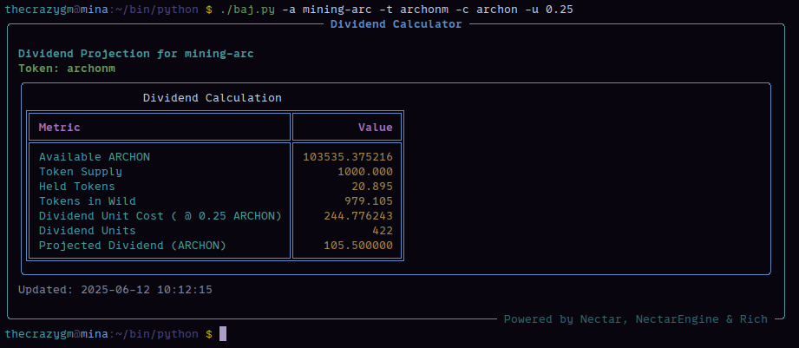Select the "Dividend Projection for mining-arc" heading
The image size is (799, 348).
(x=136, y=54)
